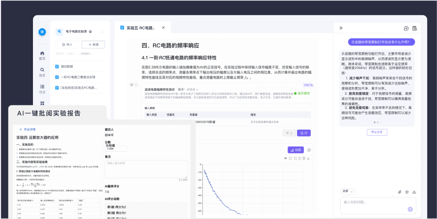This screenshot has width=437, height=219.
Task: Open [实验报告]实验五RC电路 document
Action: 80,87
